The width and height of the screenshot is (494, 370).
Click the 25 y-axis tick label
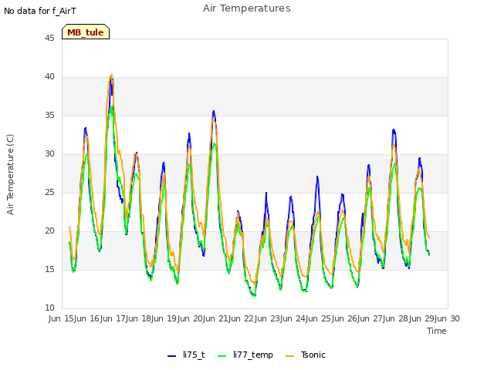(49, 192)
